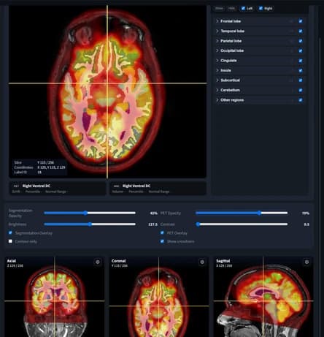324x337 pixels.
Task: Click the MRI Right Ventral DC info card
Action: 158,188
